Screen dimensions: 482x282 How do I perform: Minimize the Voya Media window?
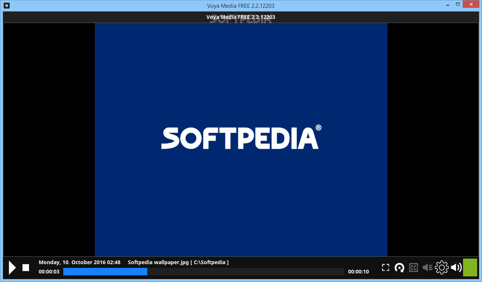[447, 4]
